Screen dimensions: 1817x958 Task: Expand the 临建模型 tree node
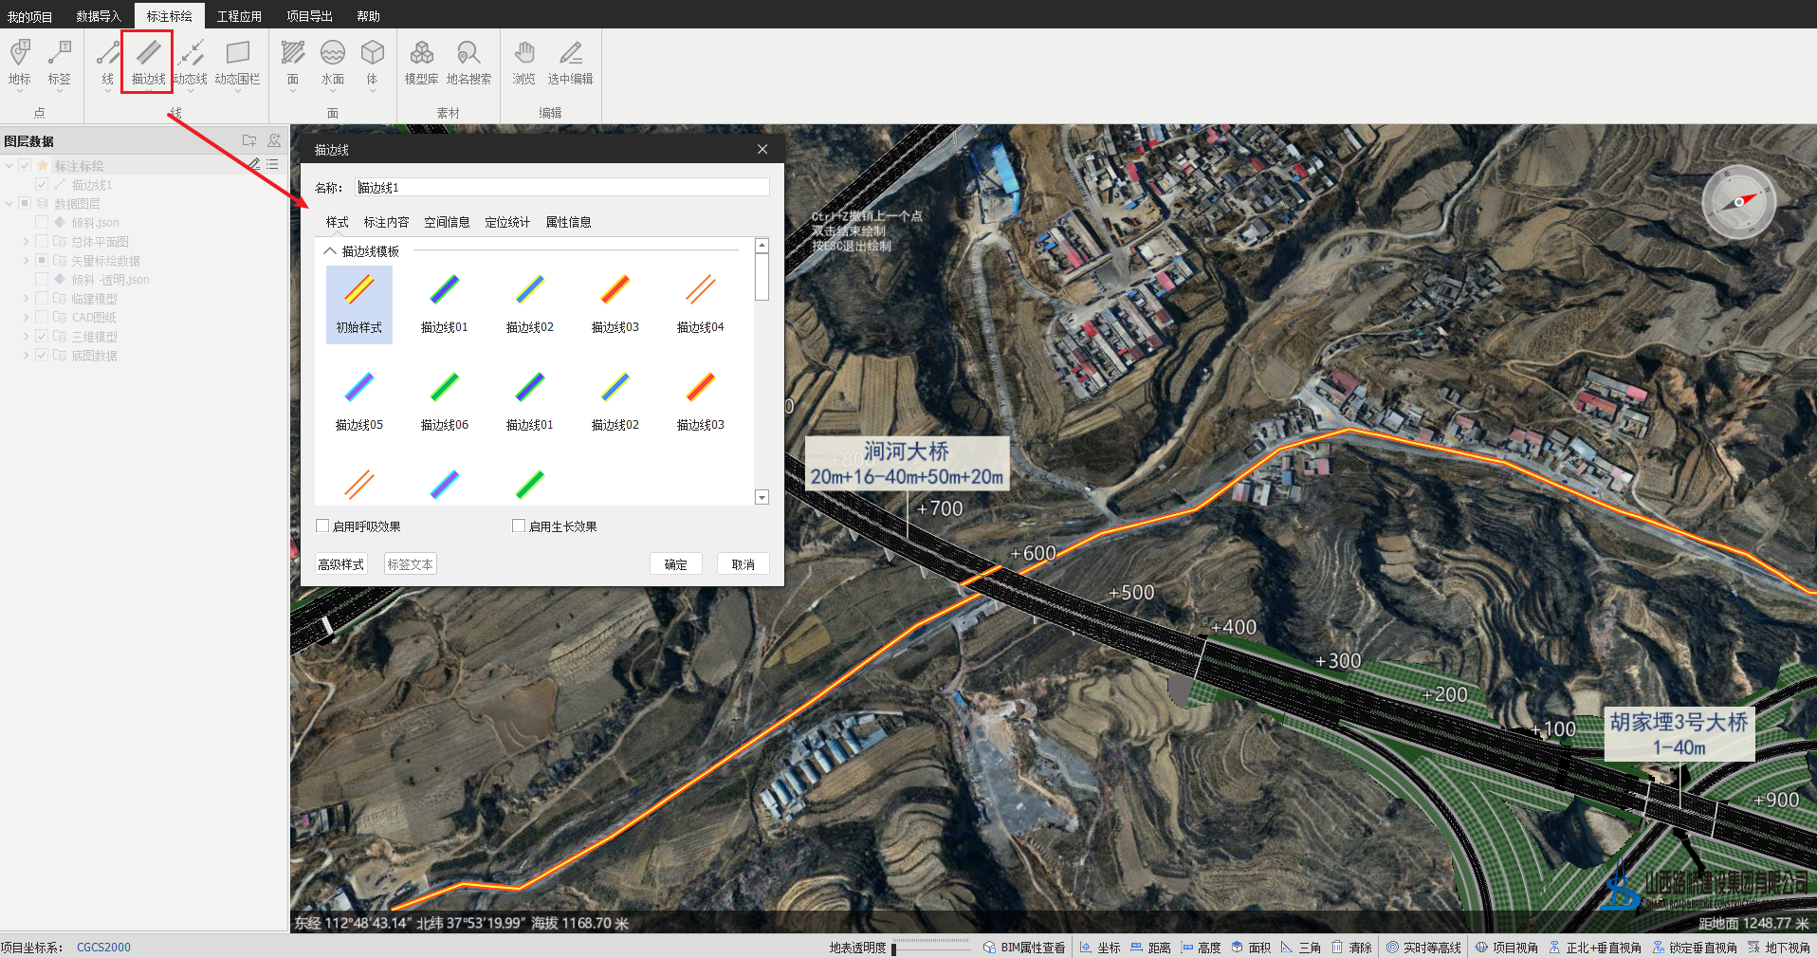tap(26, 299)
